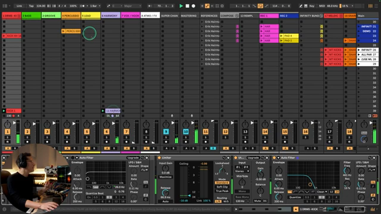This screenshot has width=381, height=214.
Task: Launch the INFINITY 21 scene
Action: pos(358,26)
